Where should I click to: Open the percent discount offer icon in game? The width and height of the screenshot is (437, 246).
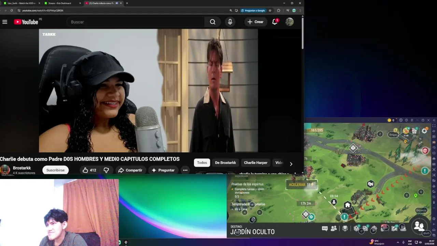point(406,131)
